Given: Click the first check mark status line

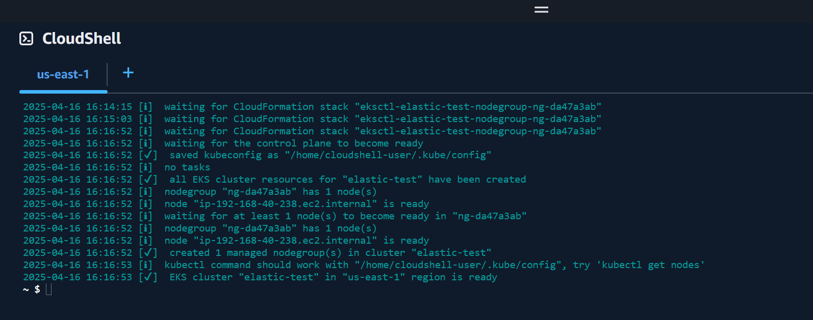Looking at the screenshot, I should [148, 155].
